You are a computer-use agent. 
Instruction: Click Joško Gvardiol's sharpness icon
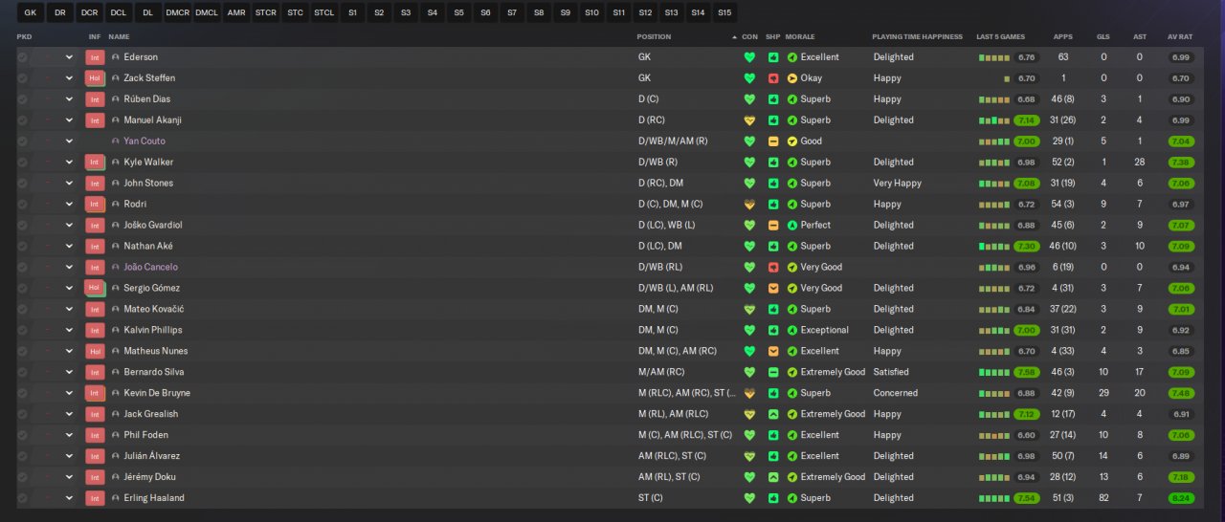pos(772,226)
